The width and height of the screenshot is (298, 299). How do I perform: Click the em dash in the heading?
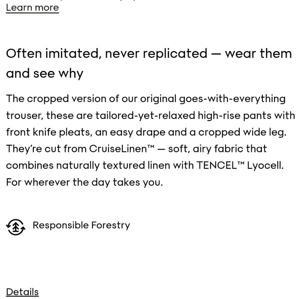coord(216,54)
